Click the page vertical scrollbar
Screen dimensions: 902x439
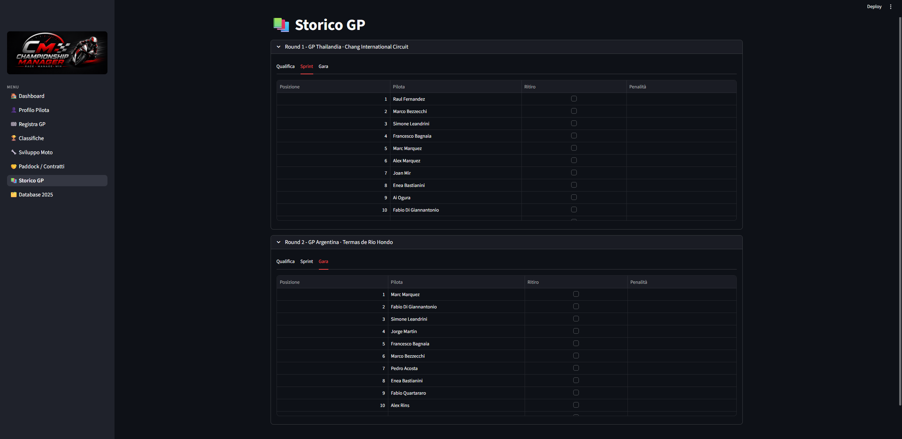click(x=900, y=211)
